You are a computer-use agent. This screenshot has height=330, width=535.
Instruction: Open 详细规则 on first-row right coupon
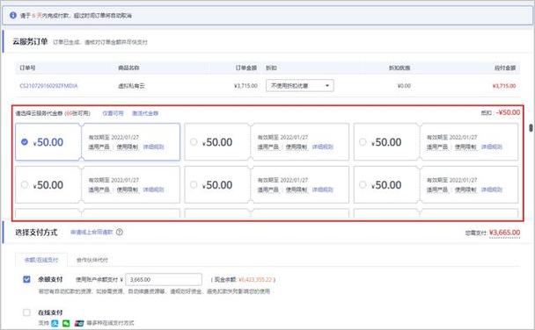[x=492, y=147]
